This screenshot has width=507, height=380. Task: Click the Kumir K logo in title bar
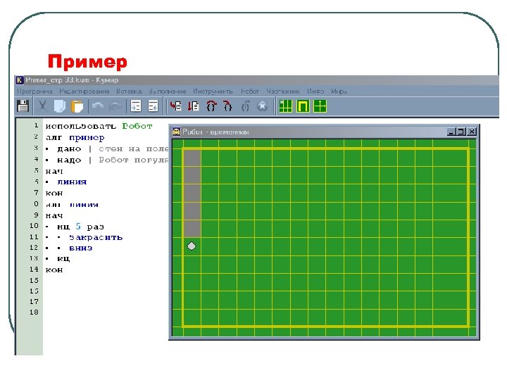20,80
